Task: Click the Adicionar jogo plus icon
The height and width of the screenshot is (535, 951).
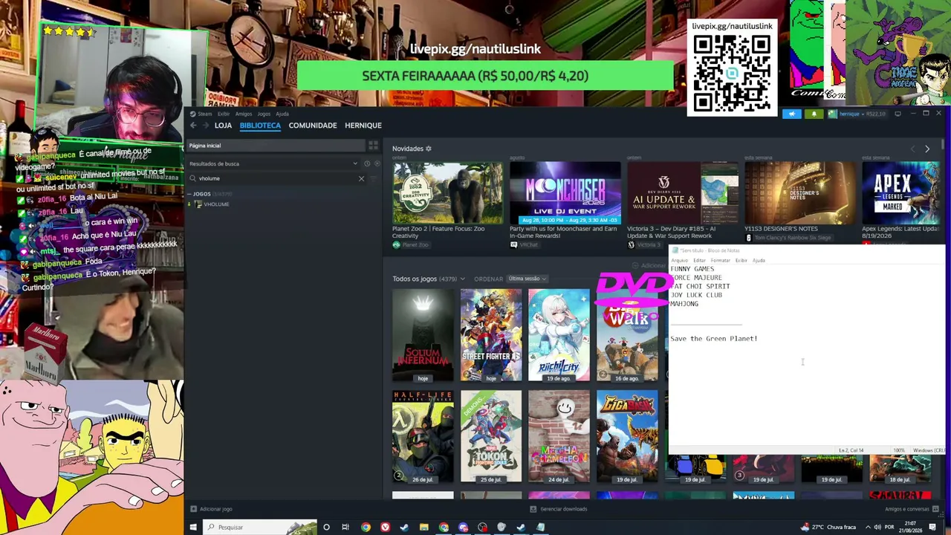Action: (x=193, y=509)
